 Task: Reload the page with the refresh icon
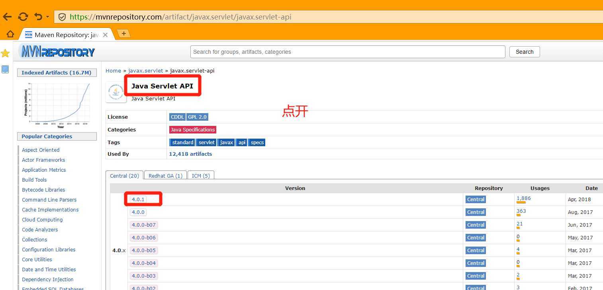pos(23,17)
